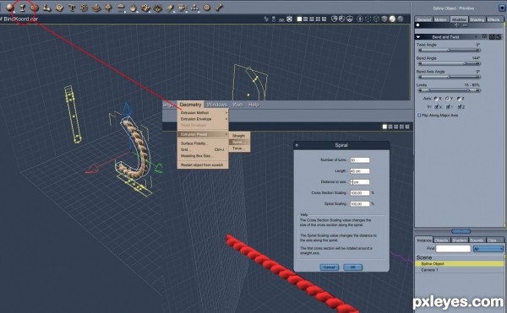This screenshot has width=507, height=313.
Task: Click the bone tool at toolbar end
Action: [x=219, y=8]
